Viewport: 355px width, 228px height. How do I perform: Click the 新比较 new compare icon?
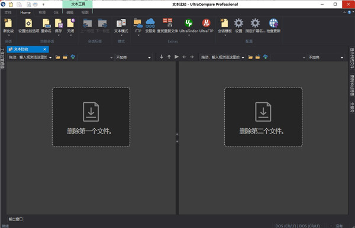click(x=8, y=23)
